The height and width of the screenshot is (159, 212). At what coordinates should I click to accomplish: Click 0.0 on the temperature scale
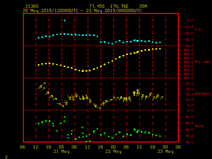click(190, 21)
